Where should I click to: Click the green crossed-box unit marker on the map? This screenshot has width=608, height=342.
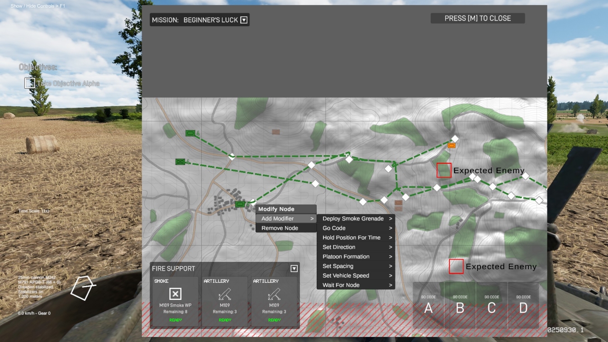point(180,161)
